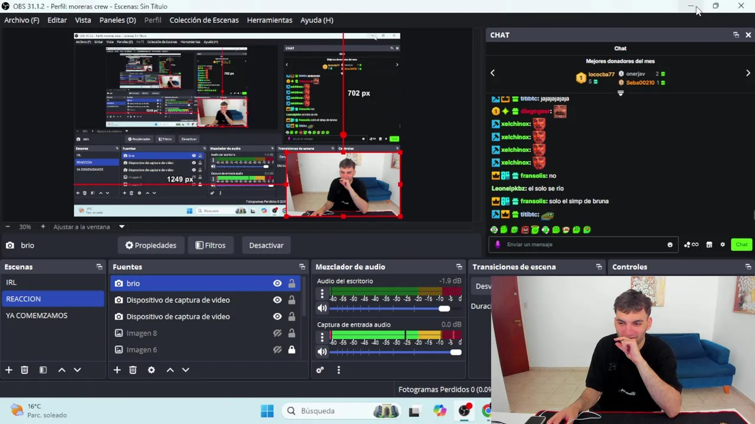Delete selected scene using trash icon
Screen dimensions: 755x424
(25, 370)
